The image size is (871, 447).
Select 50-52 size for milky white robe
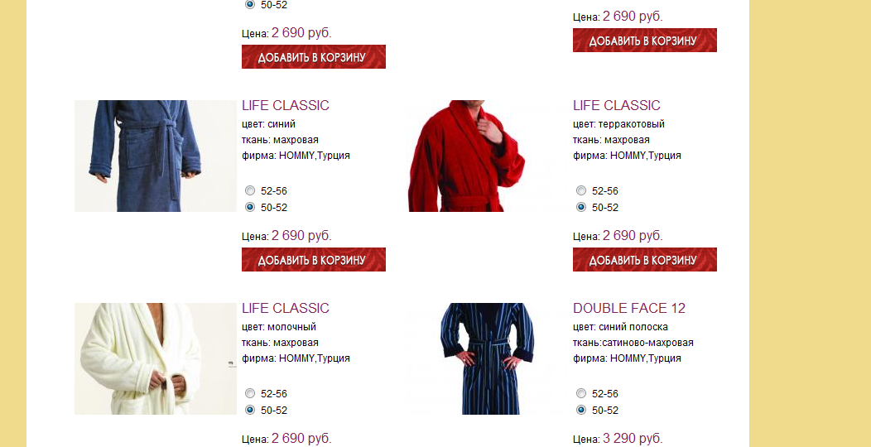pos(250,410)
